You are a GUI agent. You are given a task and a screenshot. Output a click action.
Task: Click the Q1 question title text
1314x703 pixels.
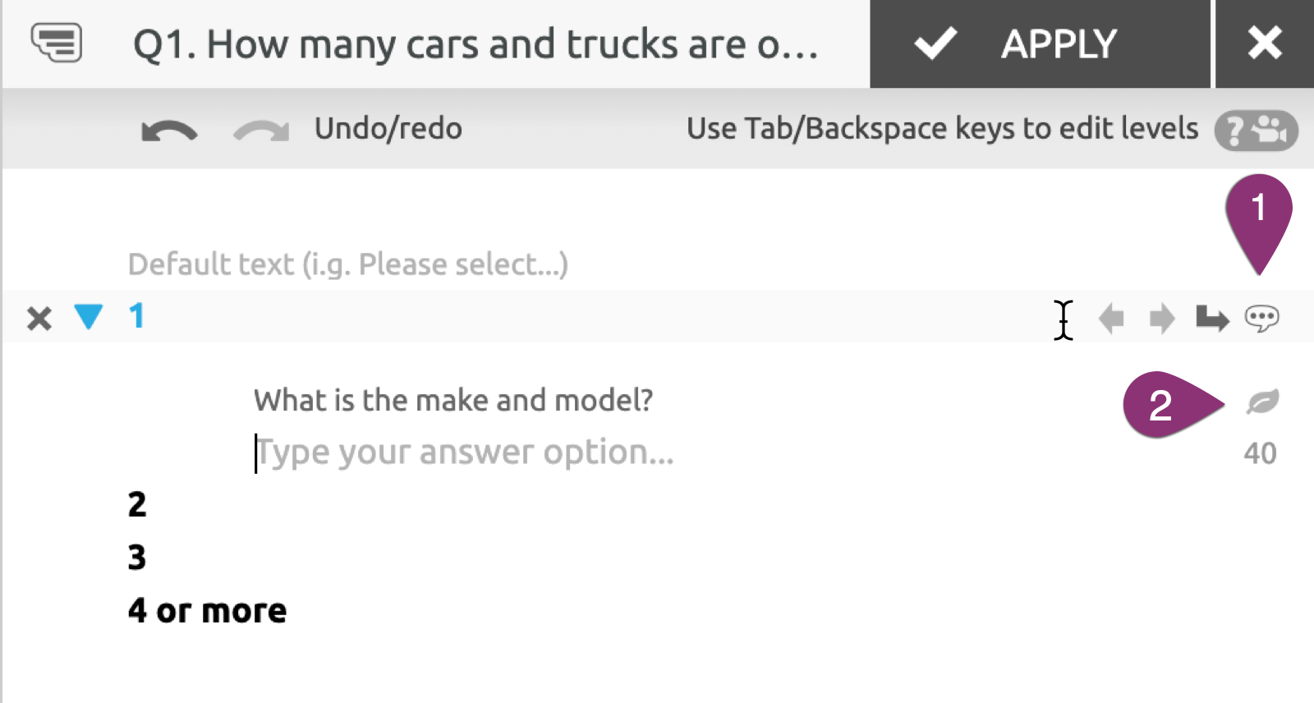click(x=476, y=44)
